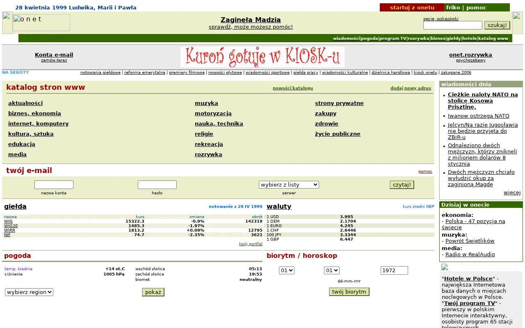
Task: Click the Kuroń gotuje w KIOSK-u banner
Action: 262,57
